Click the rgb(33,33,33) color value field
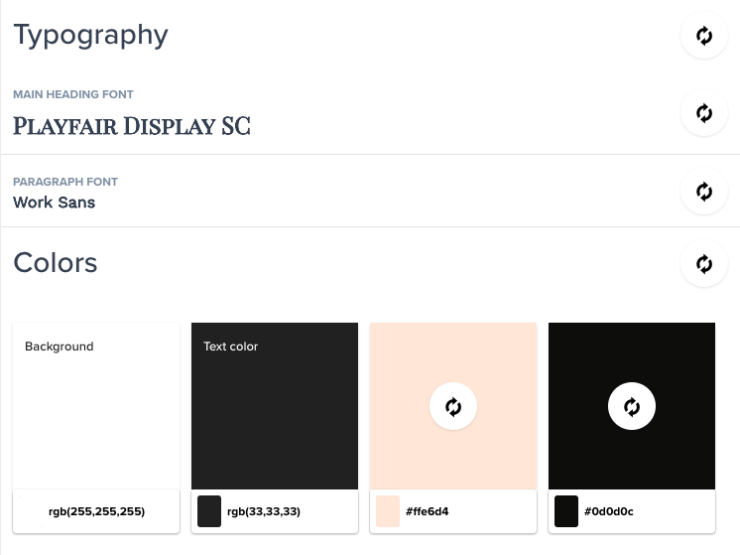Image resolution: width=740 pixels, height=555 pixels. point(264,512)
